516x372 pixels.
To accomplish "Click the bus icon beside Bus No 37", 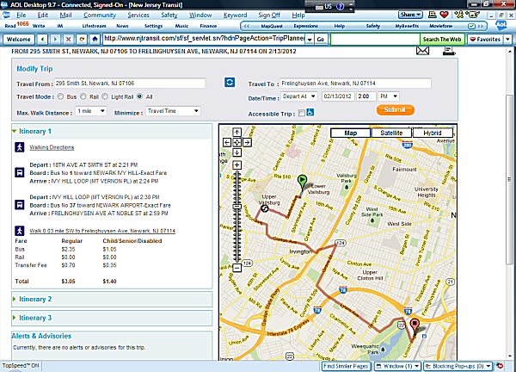I will 20,205.
